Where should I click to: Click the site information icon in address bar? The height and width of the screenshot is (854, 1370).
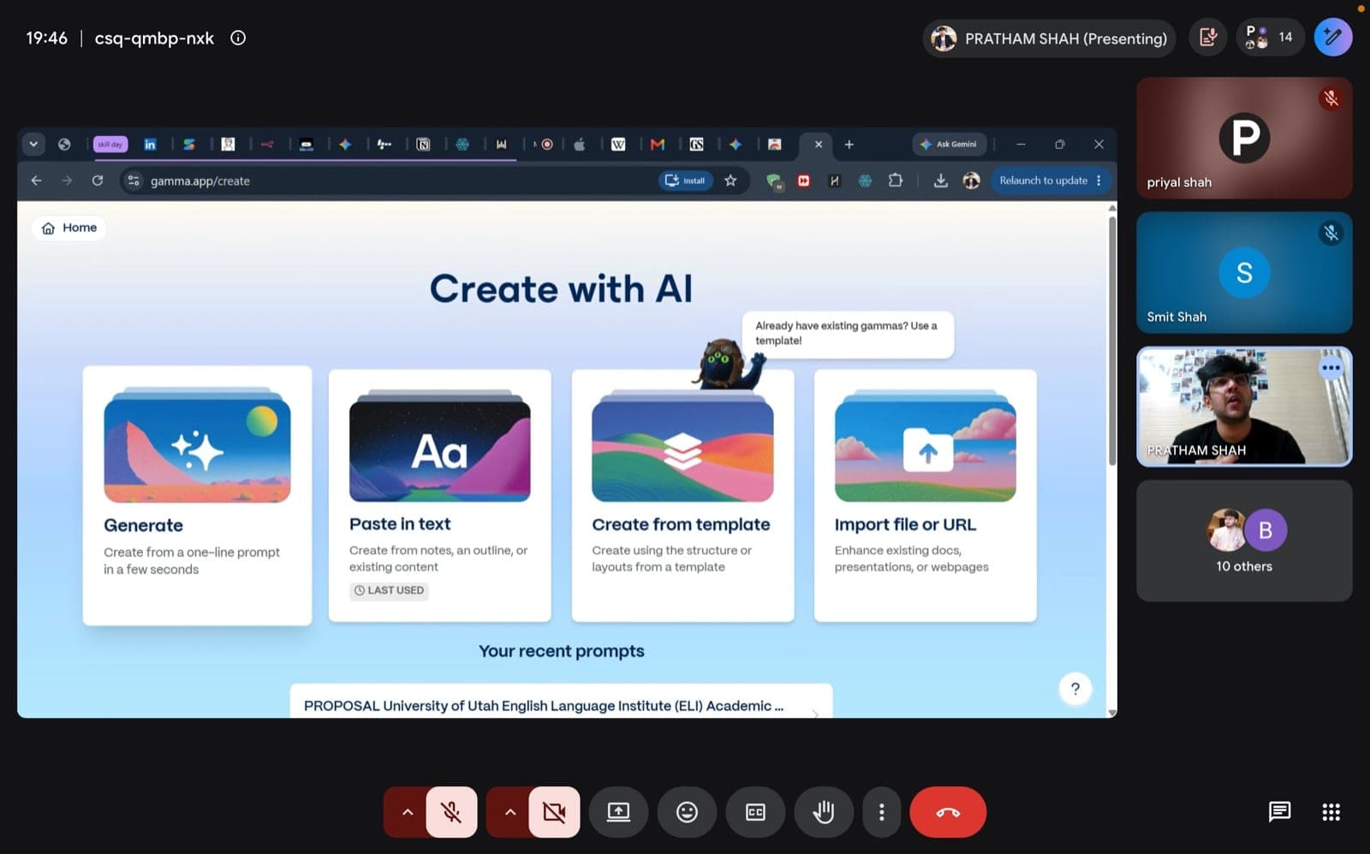click(x=134, y=181)
